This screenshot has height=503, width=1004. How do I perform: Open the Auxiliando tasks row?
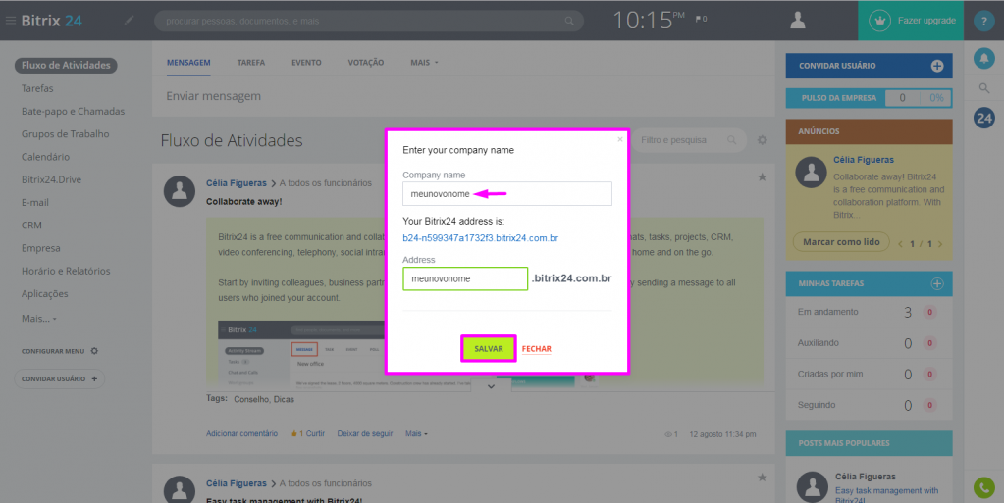[x=869, y=343]
